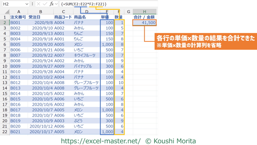Select column A header
The height and width of the screenshot is (145, 257).
[19, 12]
